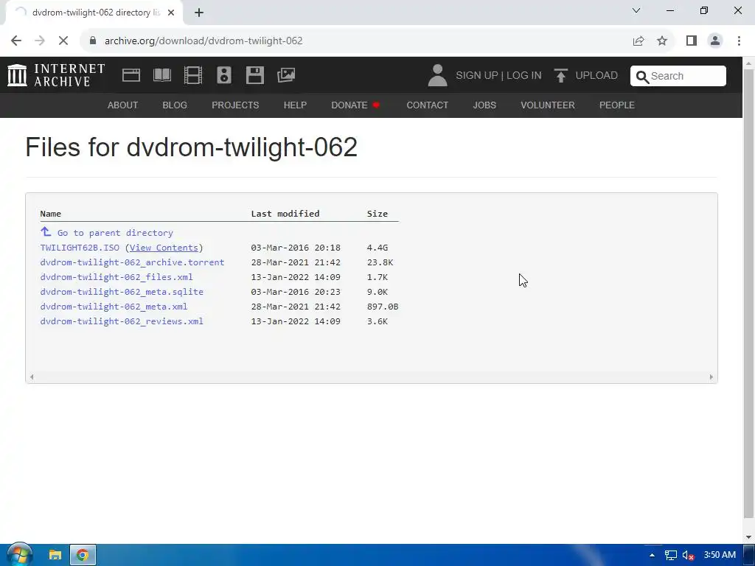Click the file listing right scroll arrow
Viewport: 755px width, 566px height.
711,377
